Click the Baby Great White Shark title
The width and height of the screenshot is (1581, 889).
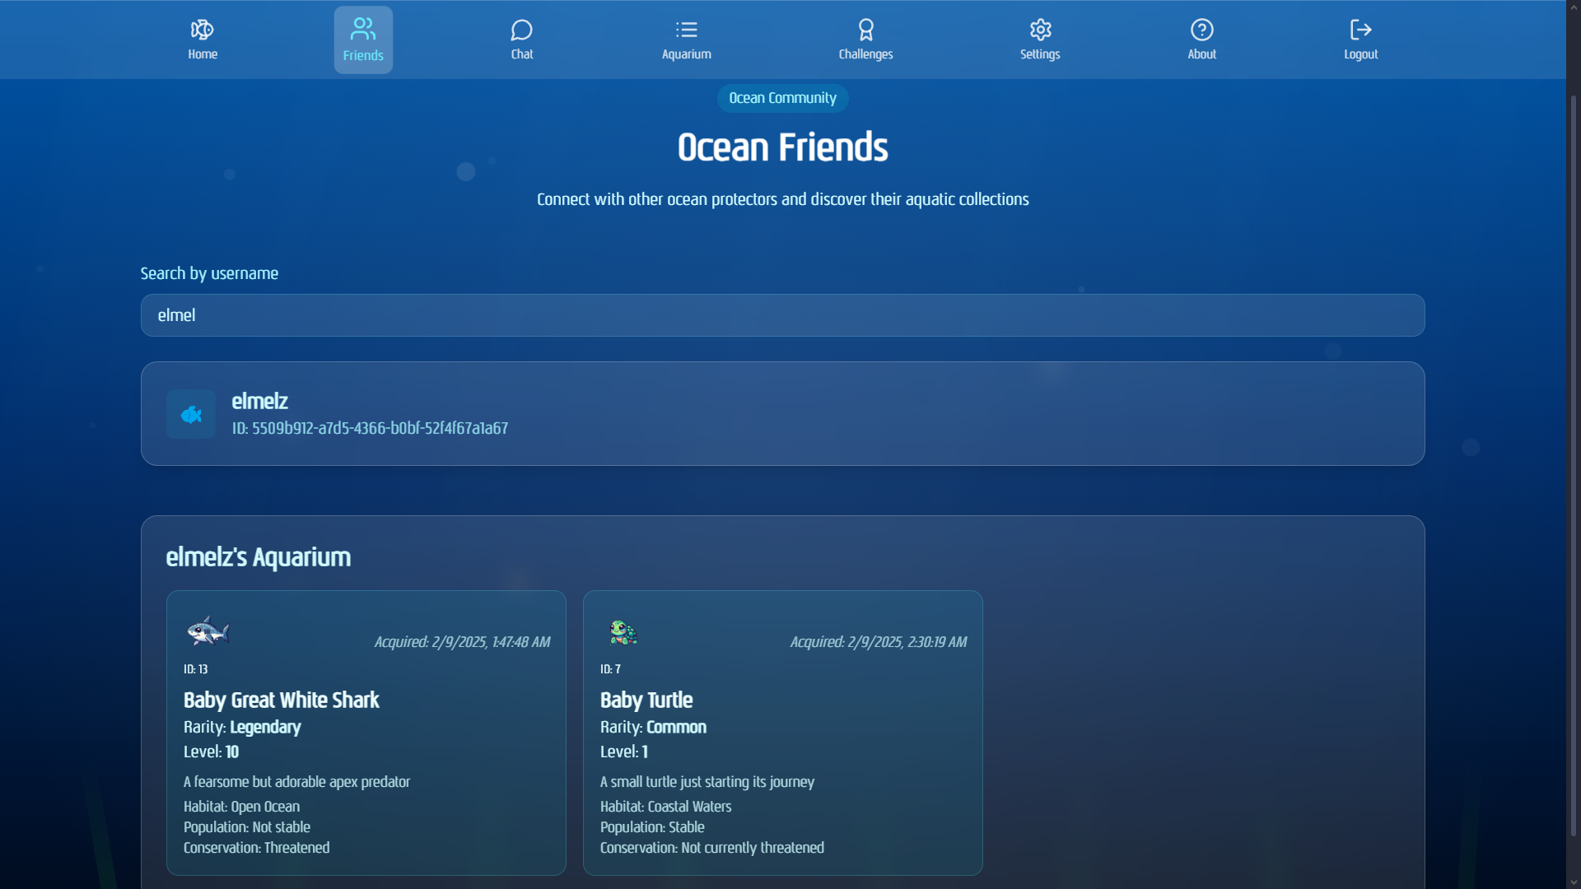click(x=281, y=700)
